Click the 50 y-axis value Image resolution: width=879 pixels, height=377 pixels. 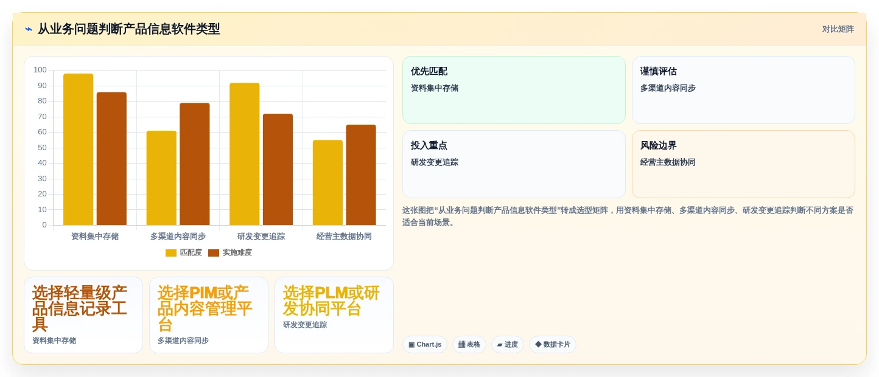(42, 148)
